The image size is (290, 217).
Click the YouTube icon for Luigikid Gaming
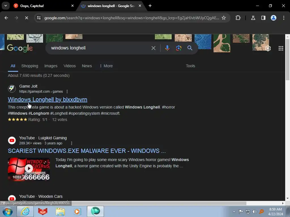[x=12, y=140]
